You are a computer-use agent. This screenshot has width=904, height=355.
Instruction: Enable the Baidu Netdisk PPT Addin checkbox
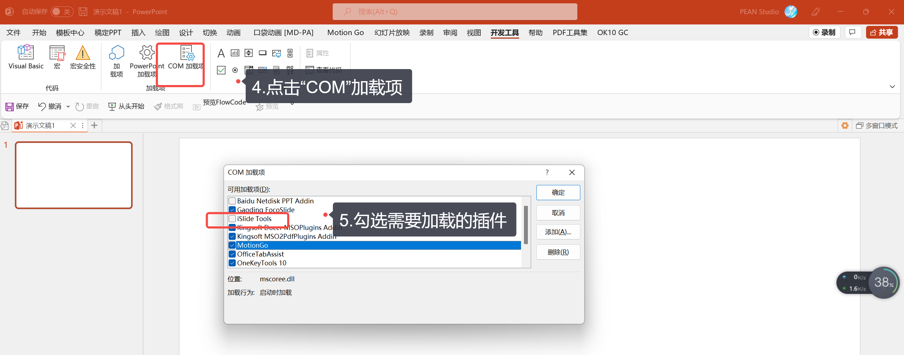click(233, 201)
